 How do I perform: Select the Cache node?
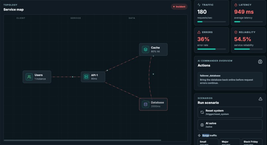pyautogui.click(x=153, y=50)
